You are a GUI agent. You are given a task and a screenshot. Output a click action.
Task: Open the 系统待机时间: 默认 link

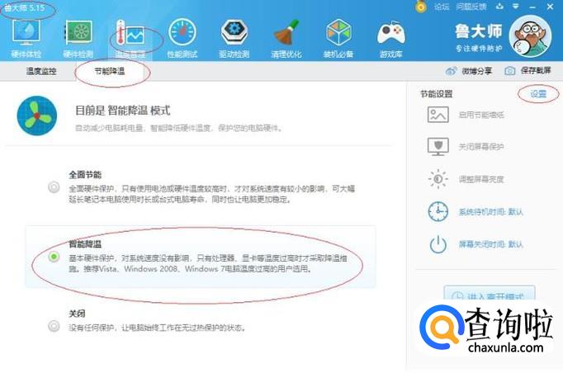coord(491,212)
